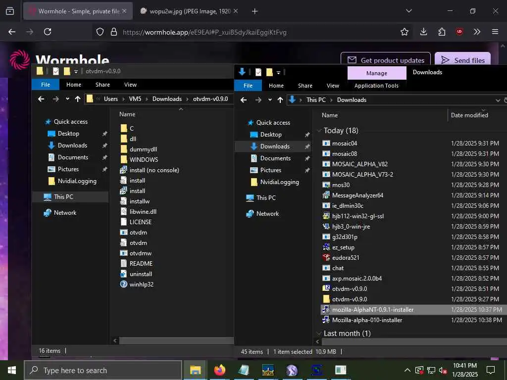
Task: Click Users in otvdm window breadcrumb
Action: [x=111, y=99]
